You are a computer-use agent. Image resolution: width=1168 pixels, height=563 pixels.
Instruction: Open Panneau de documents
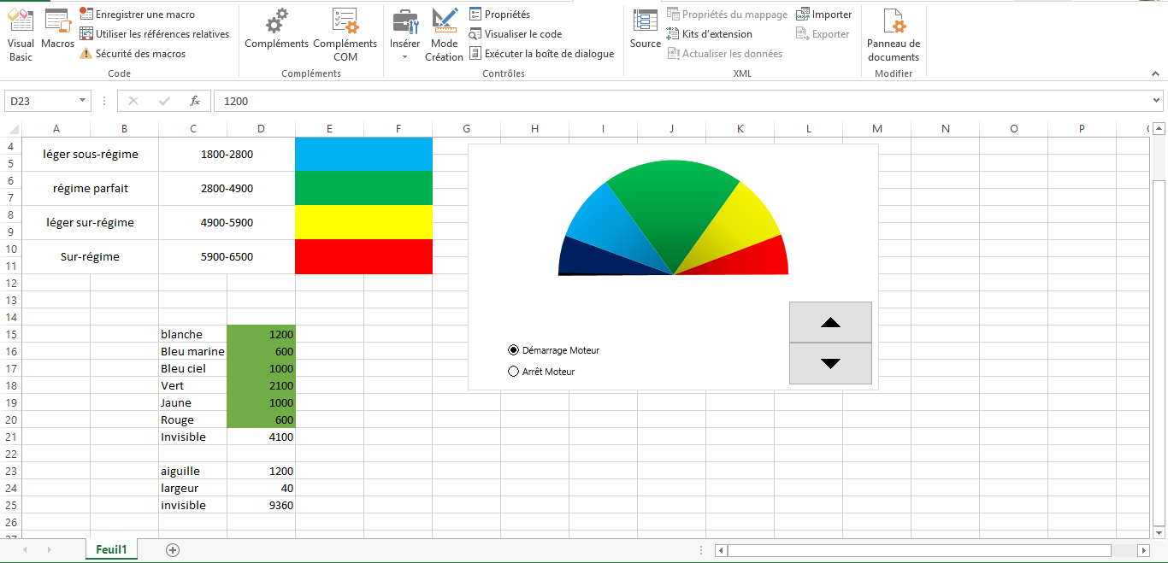(894, 35)
